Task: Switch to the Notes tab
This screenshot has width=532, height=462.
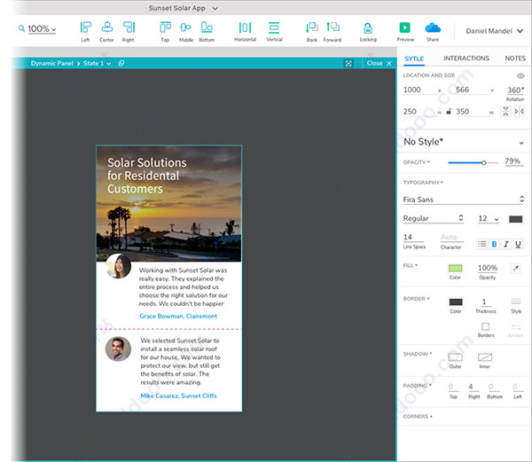Action: pyautogui.click(x=515, y=59)
